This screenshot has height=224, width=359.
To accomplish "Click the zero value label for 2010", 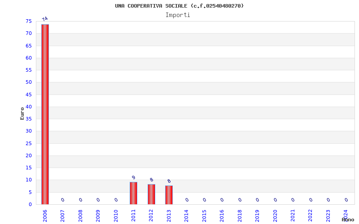I will coord(116,200).
